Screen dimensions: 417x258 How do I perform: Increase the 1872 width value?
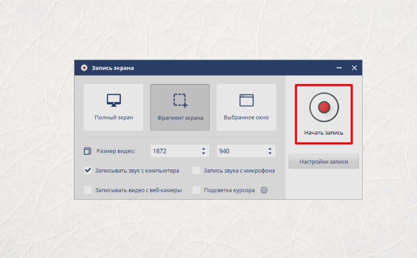[203, 149]
